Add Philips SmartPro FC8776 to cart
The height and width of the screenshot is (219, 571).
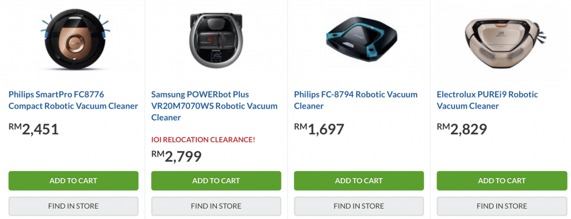pos(74,181)
